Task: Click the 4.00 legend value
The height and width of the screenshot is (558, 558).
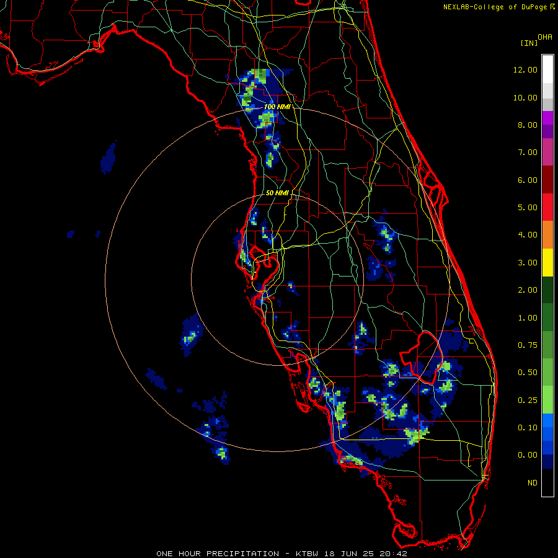Action: pyautogui.click(x=528, y=235)
